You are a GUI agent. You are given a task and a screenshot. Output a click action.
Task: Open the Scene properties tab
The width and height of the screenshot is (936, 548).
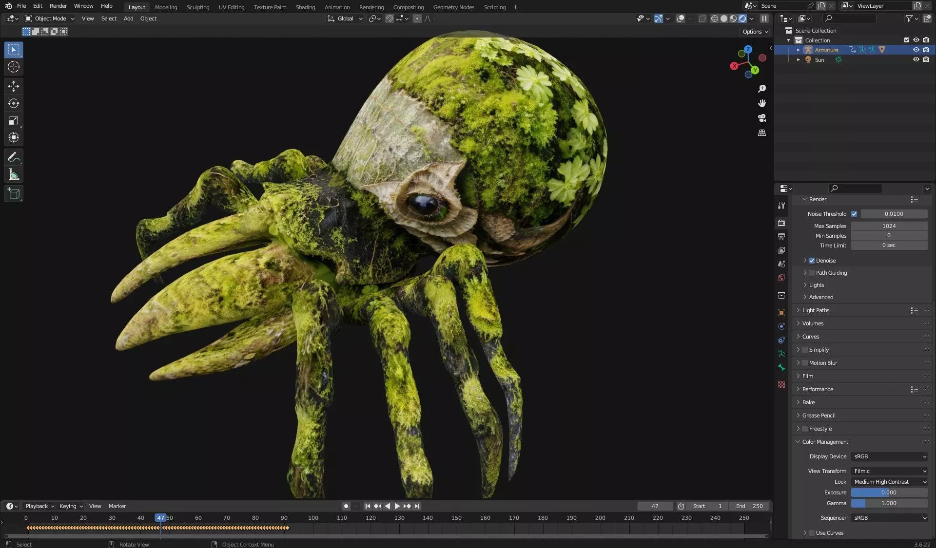[x=781, y=264]
